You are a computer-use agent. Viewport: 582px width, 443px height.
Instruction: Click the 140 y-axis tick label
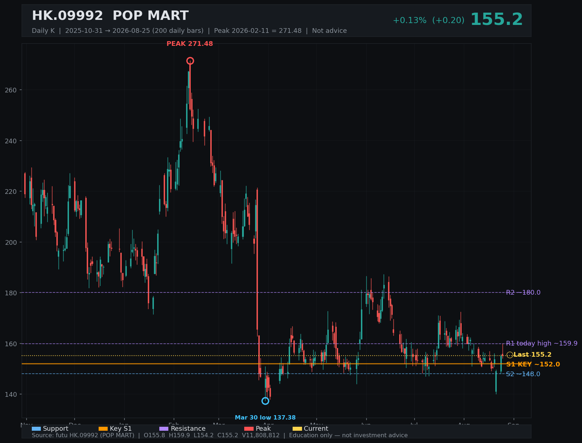11,394
